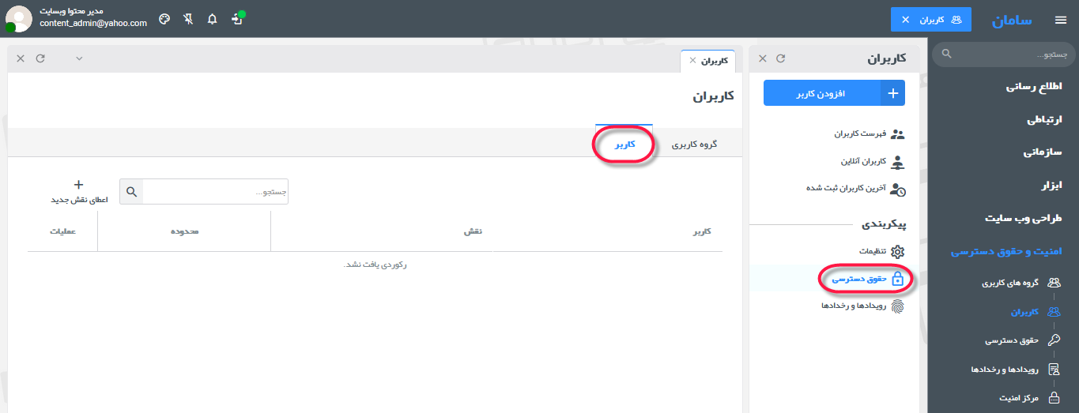Focus the table جستجو search box

click(x=215, y=191)
